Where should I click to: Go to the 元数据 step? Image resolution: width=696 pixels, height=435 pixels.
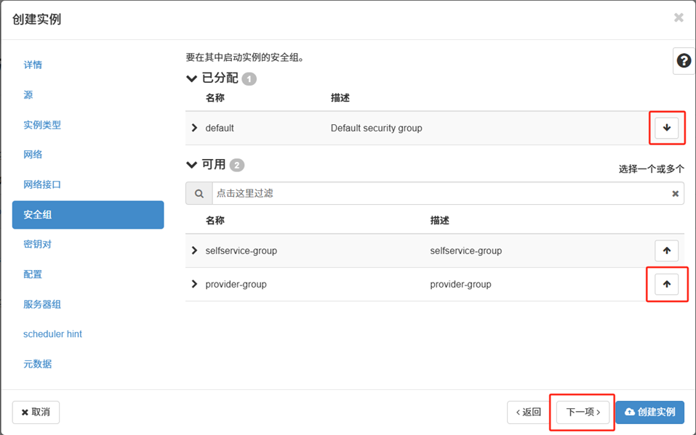[x=37, y=364]
